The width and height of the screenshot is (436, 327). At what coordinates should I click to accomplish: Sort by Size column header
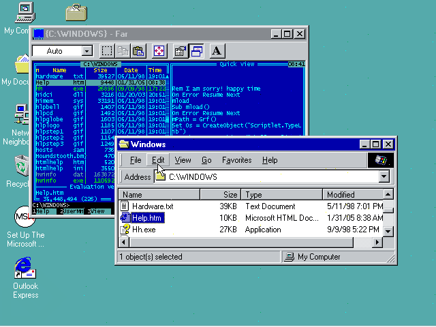(x=220, y=195)
